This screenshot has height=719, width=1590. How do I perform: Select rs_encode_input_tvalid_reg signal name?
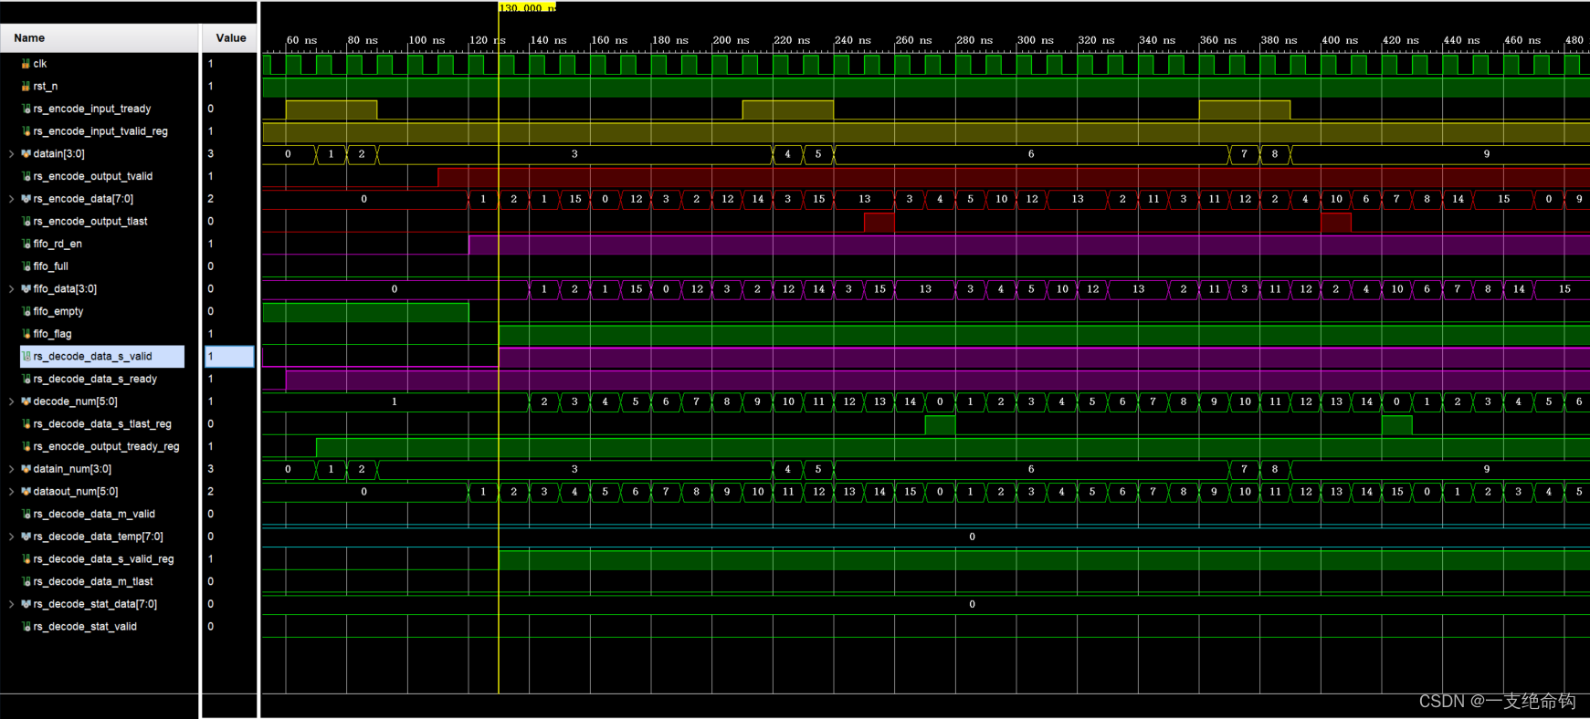[x=100, y=131]
